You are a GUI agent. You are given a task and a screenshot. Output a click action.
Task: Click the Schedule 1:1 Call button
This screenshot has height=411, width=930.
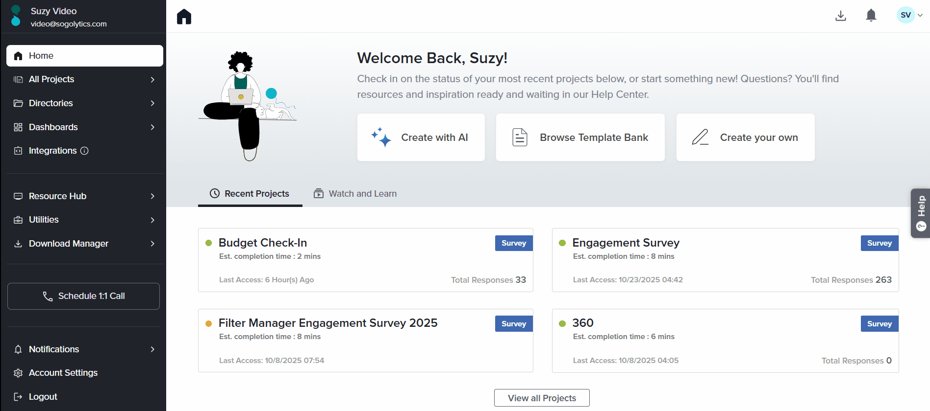point(84,296)
